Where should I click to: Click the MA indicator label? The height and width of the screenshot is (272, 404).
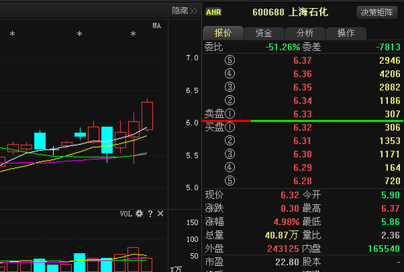point(157,26)
